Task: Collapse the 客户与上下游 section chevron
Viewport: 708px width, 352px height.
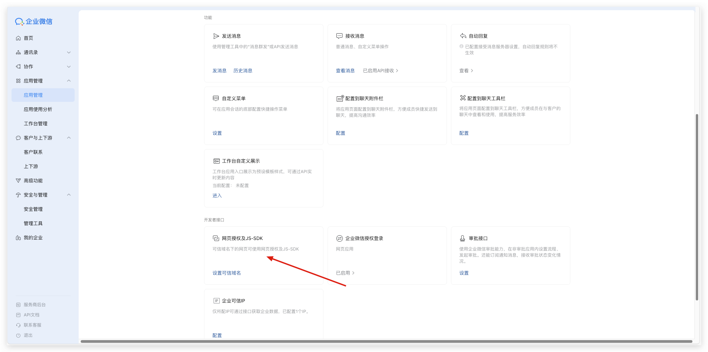Action: pos(69,138)
